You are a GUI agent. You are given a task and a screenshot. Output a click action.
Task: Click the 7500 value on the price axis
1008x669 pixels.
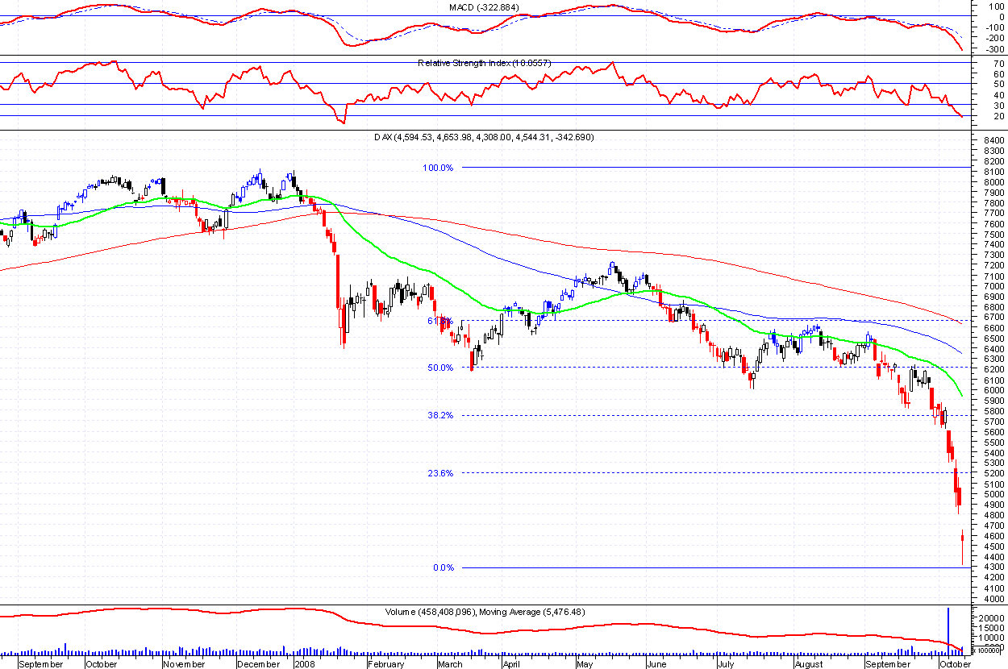point(993,235)
